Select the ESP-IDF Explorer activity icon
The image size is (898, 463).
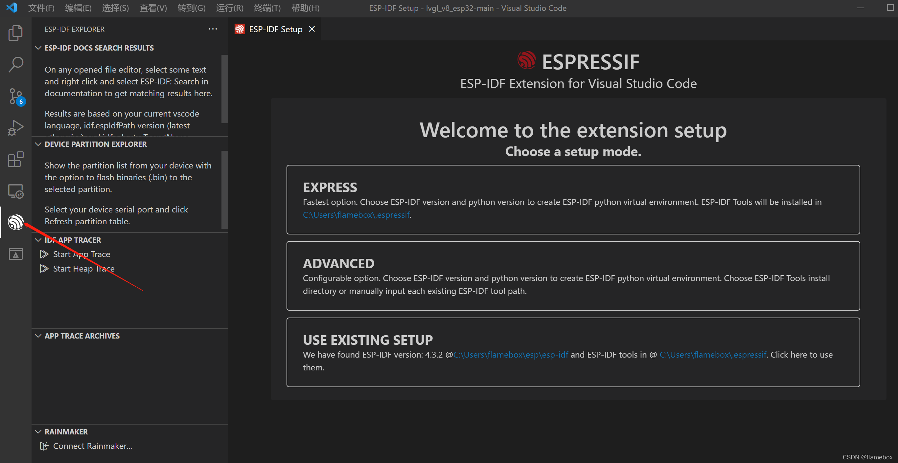pos(16,222)
